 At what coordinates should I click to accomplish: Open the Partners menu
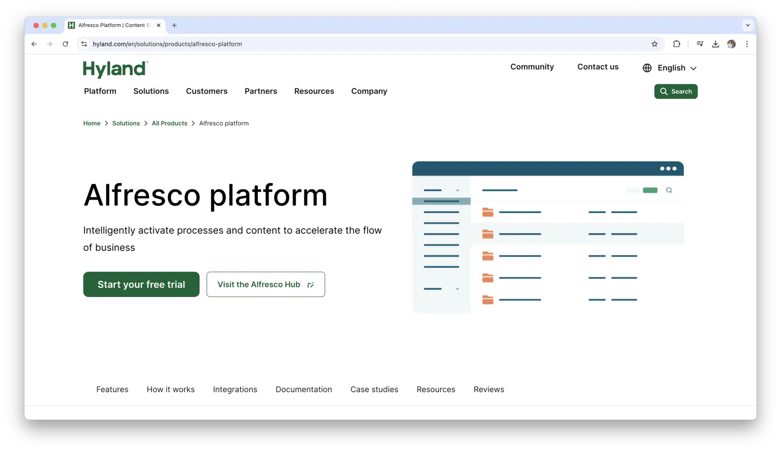pyautogui.click(x=260, y=91)
